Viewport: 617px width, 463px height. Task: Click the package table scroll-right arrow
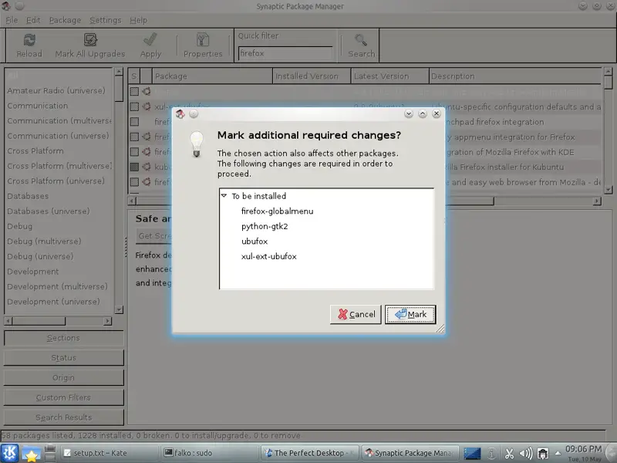597,201
